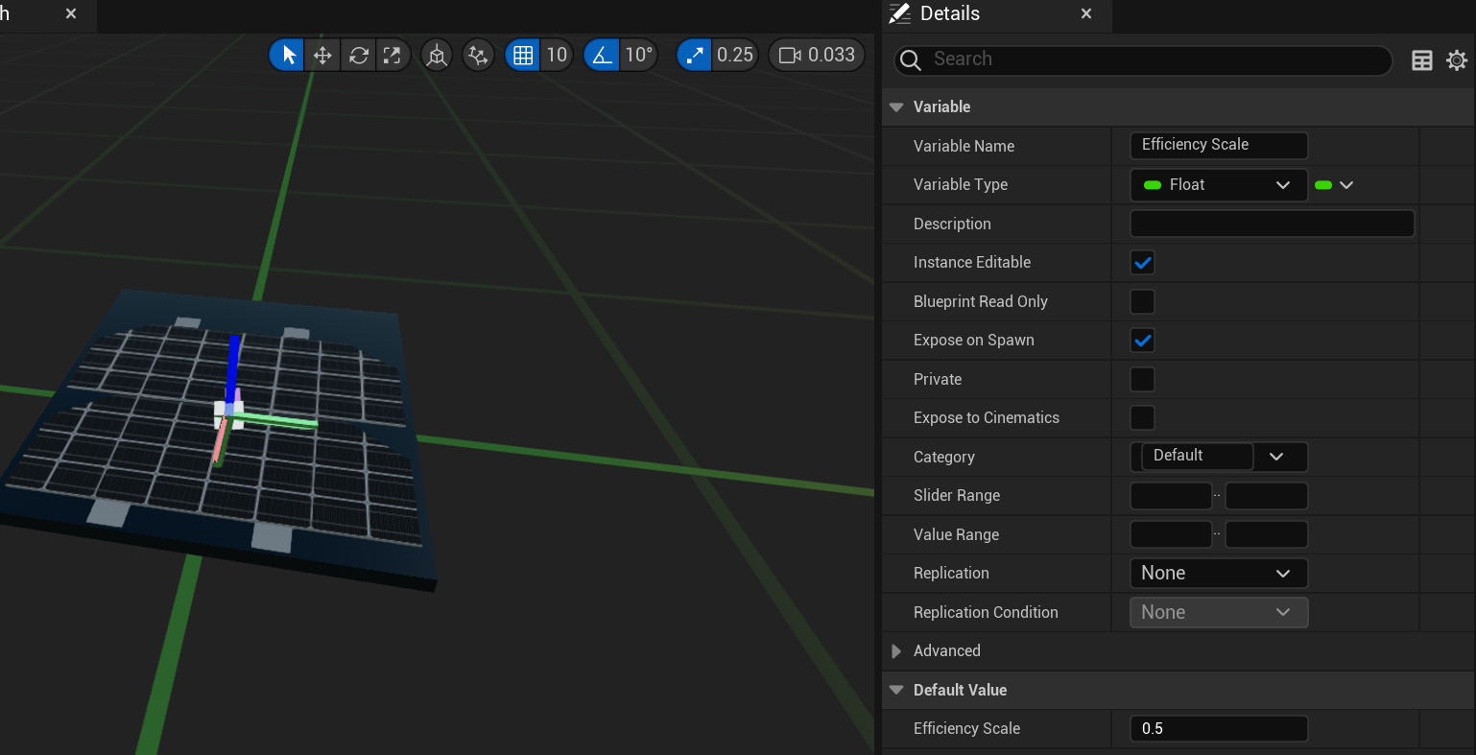Image resolution: width=1476 pixels, height=755 pixels.
Task: Disable Expose on Spawn checkbox
Action: point(1142,341)
